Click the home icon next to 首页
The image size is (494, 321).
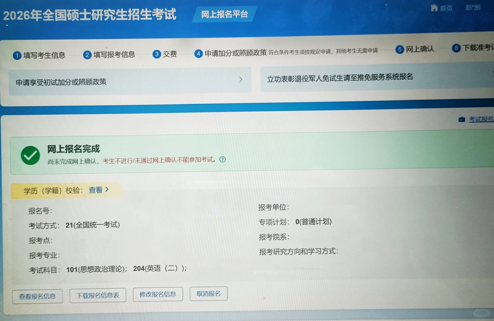tap(434, 8)
